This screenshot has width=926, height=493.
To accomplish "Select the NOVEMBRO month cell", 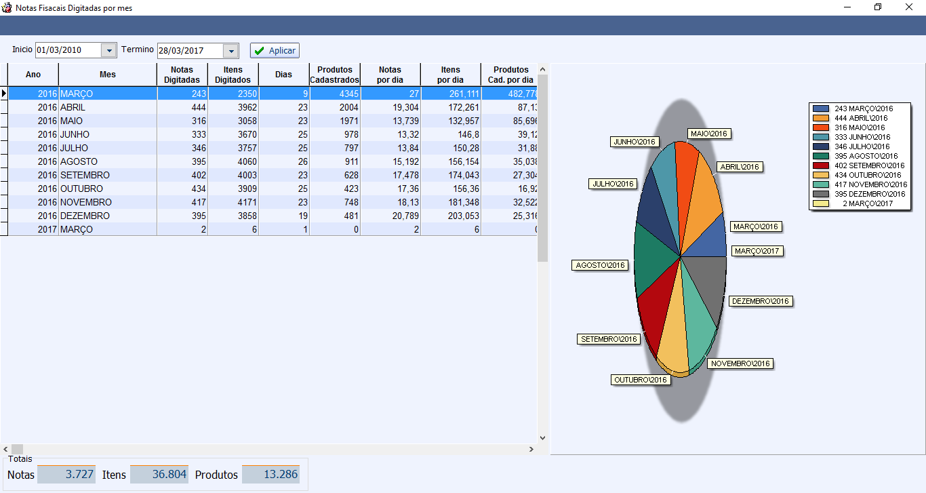I will click(108, 202).
